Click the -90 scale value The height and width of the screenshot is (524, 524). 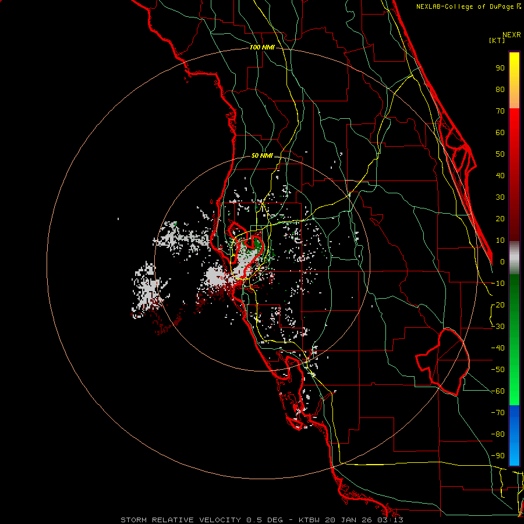[498, 456]
